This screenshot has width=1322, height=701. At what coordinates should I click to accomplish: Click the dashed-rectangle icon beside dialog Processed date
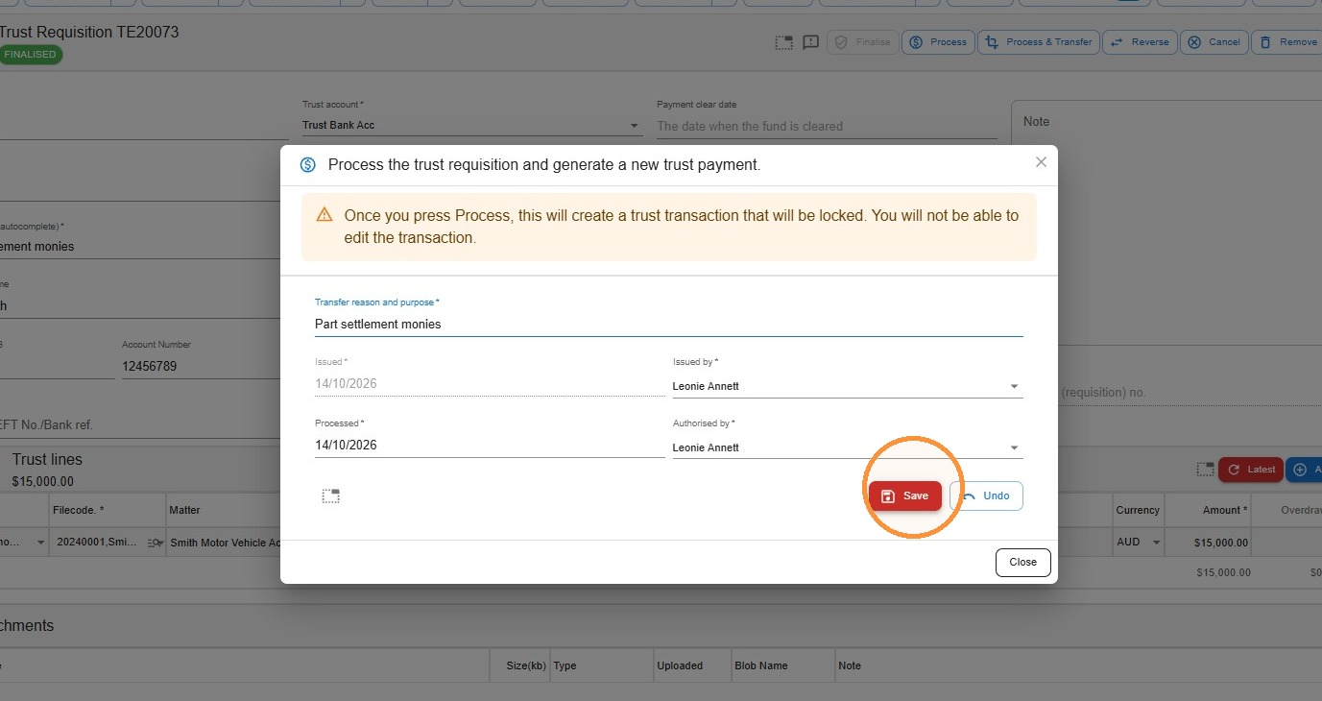pos(331,496)
